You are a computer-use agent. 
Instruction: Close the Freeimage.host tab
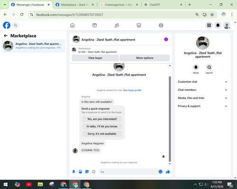click(x=137, y=5)
